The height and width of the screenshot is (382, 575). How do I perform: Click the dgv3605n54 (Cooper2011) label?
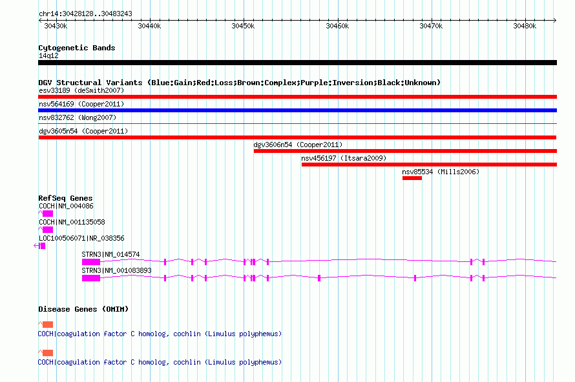click(x=83, y=131)
